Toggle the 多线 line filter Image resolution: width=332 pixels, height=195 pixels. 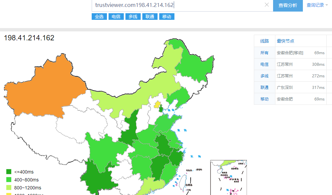(133, 17)
